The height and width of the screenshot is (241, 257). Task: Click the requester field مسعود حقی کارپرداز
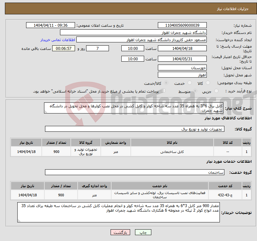142,40
